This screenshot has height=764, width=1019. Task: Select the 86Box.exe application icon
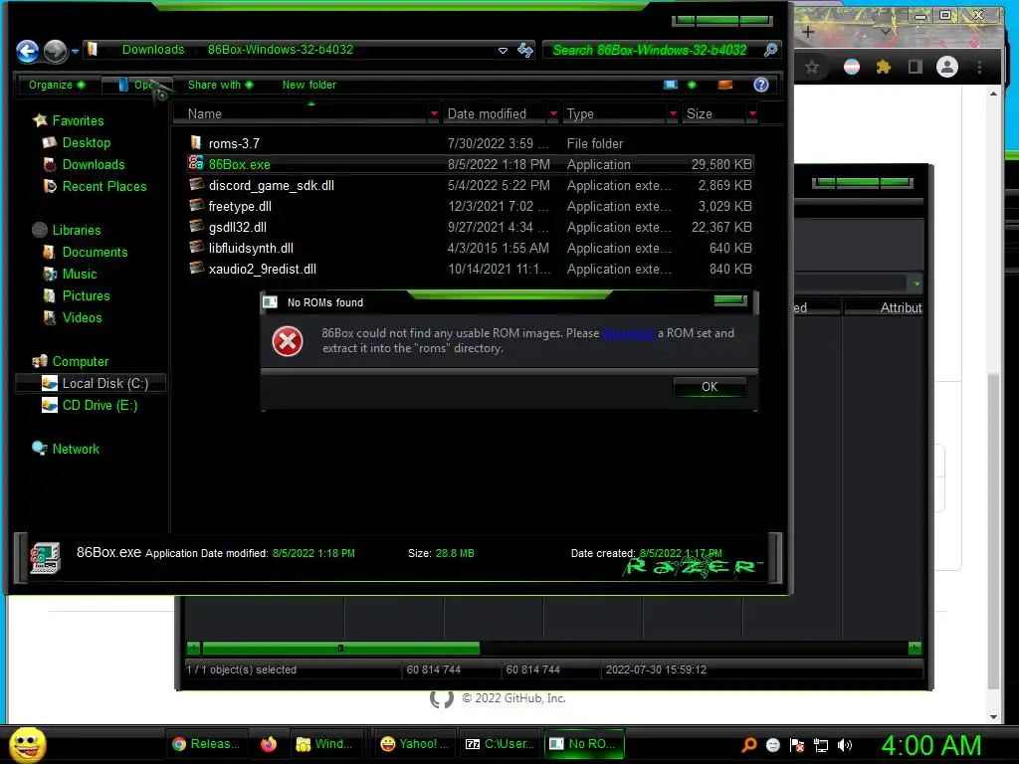[196, 163]
